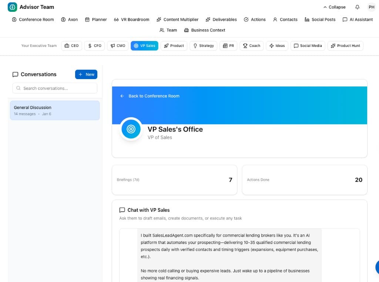Open the PH user avatar menu

372,7
